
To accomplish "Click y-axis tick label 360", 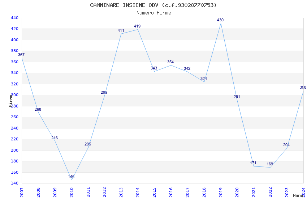I will [x=15, y=62].
